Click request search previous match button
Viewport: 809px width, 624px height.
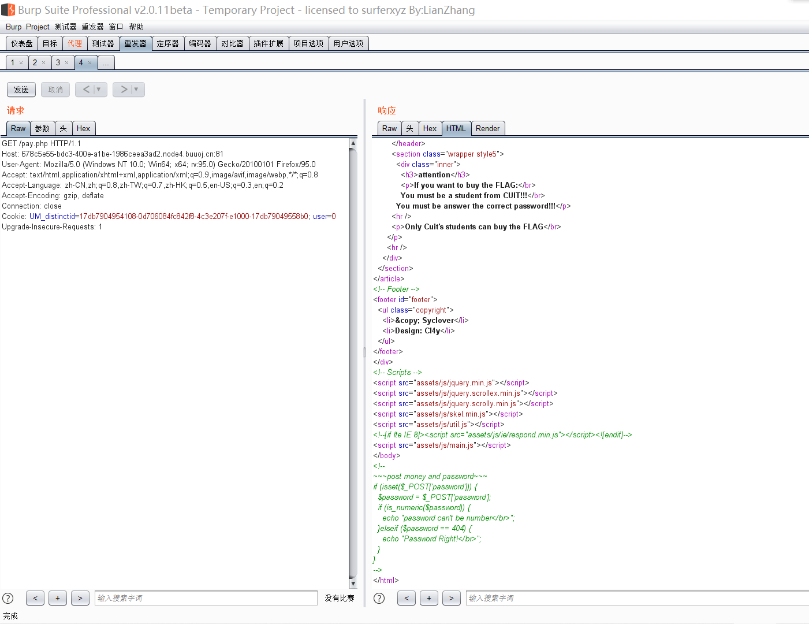point(35,598)
